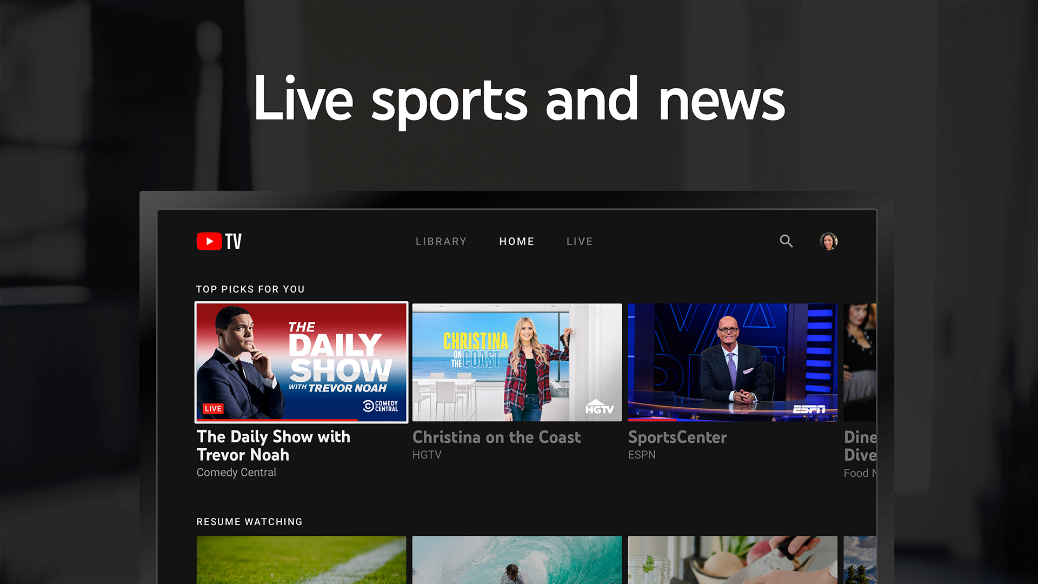Click the red play button in the logo
The image size is (1038, 584).
tap(208, 241)
